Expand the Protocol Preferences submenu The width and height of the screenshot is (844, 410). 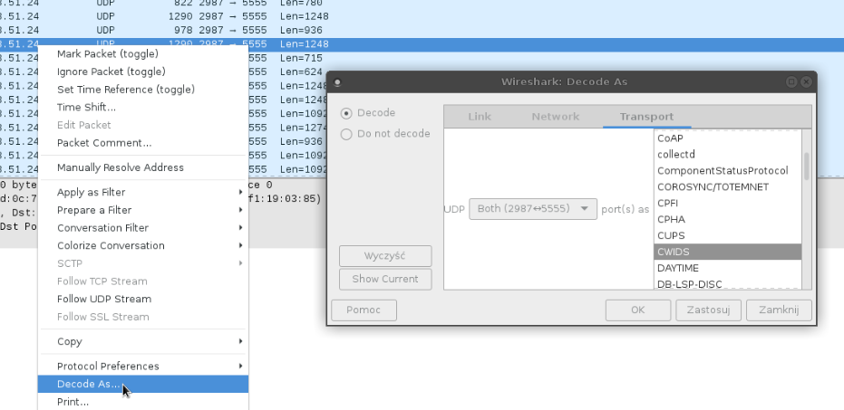[142, 366]
